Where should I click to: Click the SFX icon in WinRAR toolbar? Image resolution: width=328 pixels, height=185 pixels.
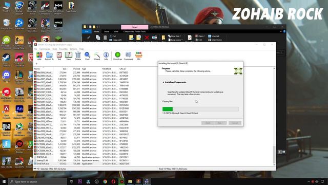click(138, 56)
